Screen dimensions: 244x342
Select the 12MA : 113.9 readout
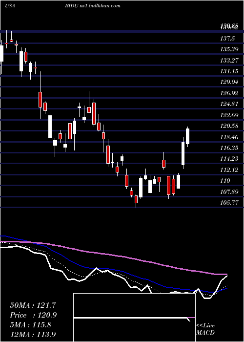coord(34,334)
